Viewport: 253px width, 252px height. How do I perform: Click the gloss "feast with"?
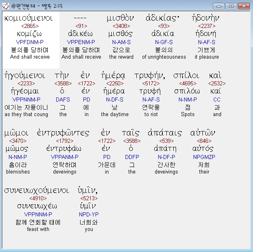(x=38, y=229)
